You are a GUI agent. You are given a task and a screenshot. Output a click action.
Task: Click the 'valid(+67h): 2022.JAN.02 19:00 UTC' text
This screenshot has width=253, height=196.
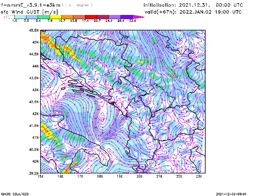click(193, 12)
